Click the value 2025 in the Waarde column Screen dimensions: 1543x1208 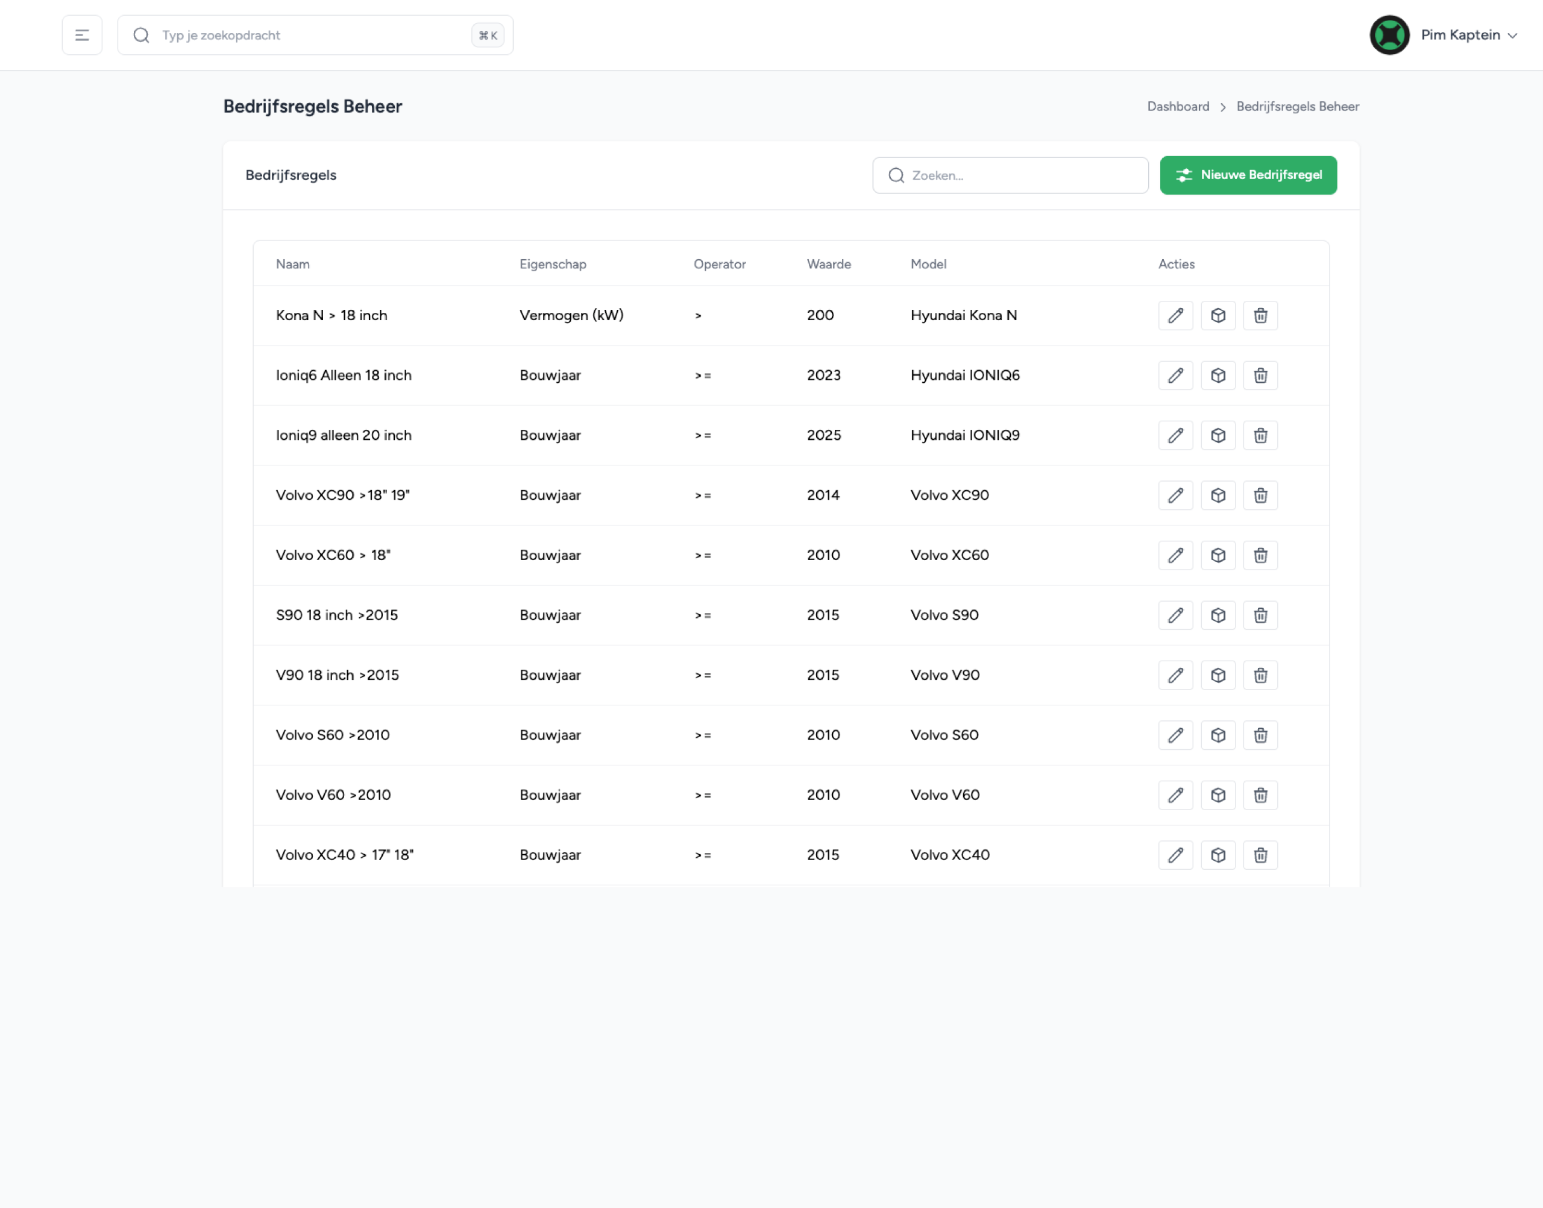coord(824,436)
